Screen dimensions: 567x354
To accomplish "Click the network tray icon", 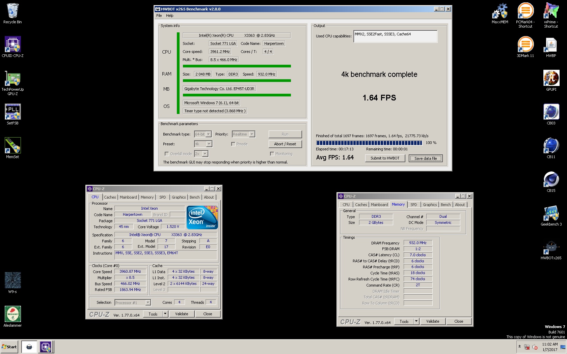I will point(527,347).
